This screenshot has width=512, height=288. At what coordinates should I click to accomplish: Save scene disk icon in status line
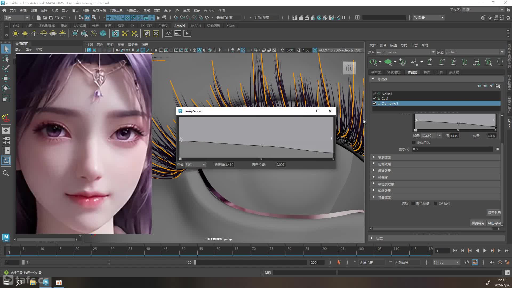(51, 18)
